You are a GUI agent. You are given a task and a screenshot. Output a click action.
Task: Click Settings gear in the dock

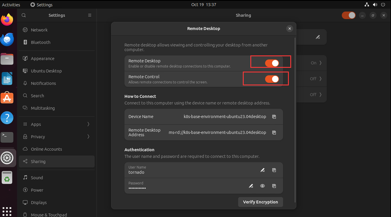(x=7, y=158)
